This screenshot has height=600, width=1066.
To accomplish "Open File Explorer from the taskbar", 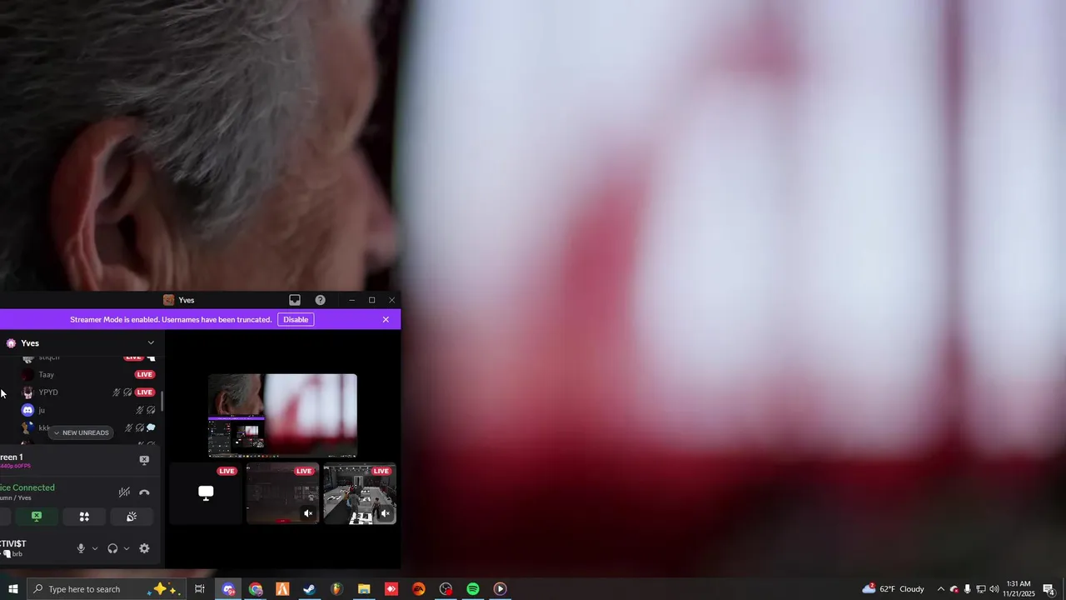I will [x=364, y=589].
